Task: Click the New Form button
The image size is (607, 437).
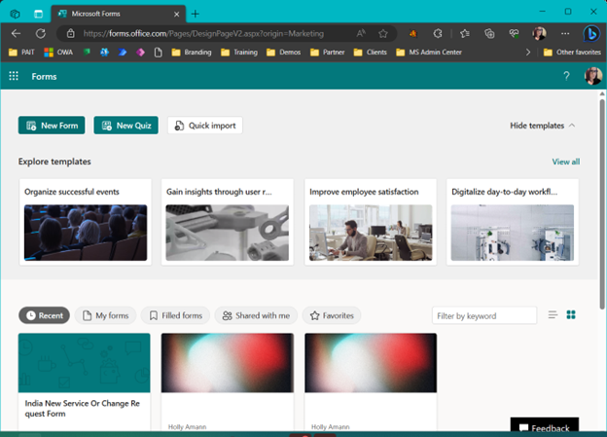Action: tap(52, 126)
